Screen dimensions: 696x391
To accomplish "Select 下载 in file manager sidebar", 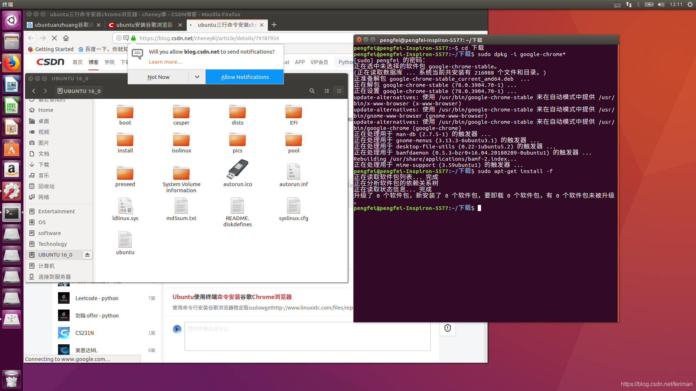I will coord(59,164).
